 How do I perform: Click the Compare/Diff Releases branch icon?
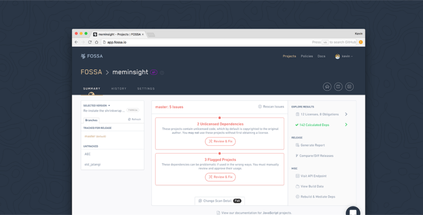297,156
